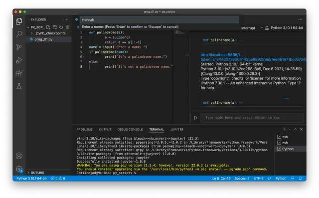Open the new terminal dropdown arrow
The height and width of the screenshot is (198, 319).
pyautogui.click(x=289, y=129)
